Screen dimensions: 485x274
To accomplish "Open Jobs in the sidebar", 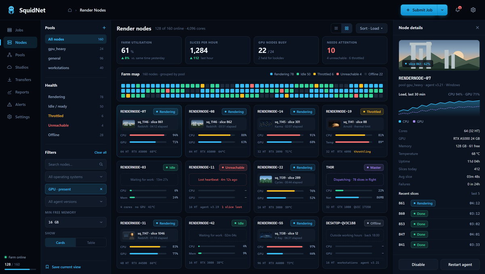I will (x=20, y=30).
